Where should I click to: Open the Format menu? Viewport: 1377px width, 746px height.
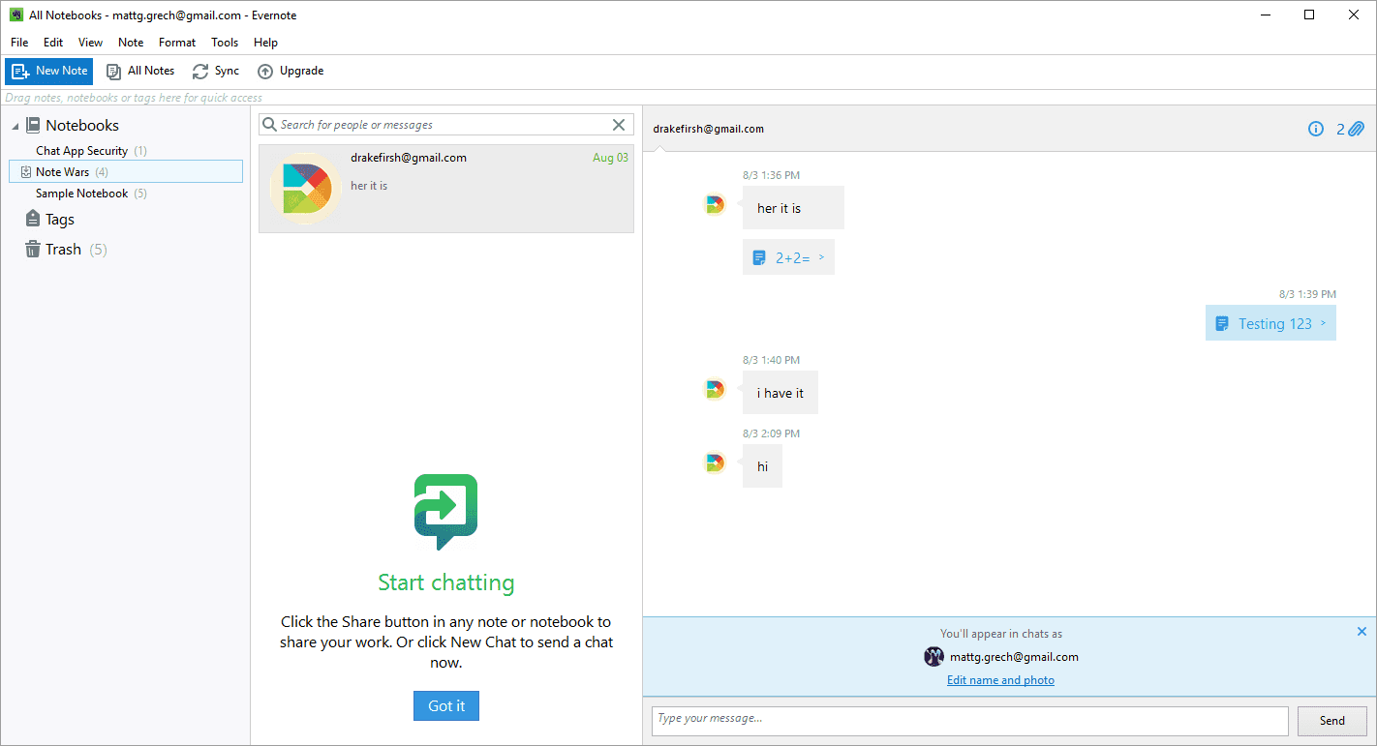[x=177, y=43]
